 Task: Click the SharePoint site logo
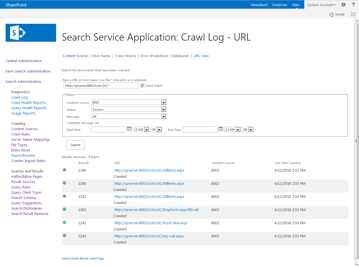click(x=31, y=33)
